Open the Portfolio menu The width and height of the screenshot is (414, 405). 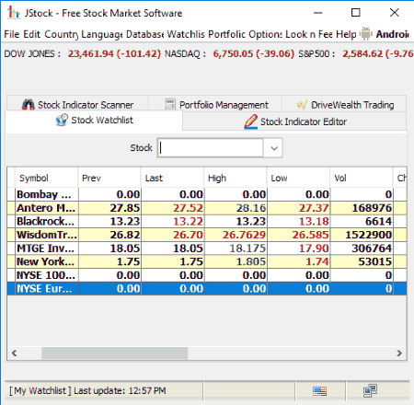click(x=226, y=34)
